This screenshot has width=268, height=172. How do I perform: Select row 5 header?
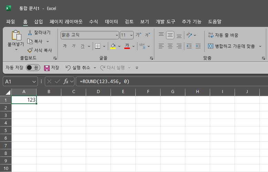(6, 130)
